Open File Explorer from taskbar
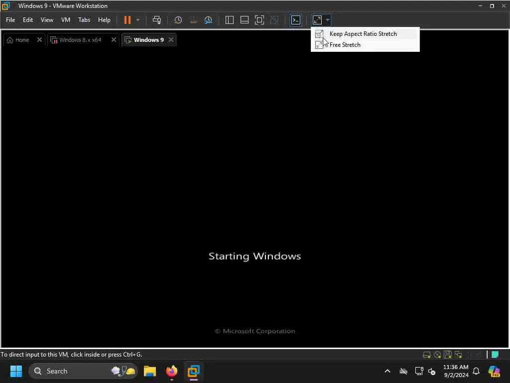 pyautogui.click(x=150, y=371)
